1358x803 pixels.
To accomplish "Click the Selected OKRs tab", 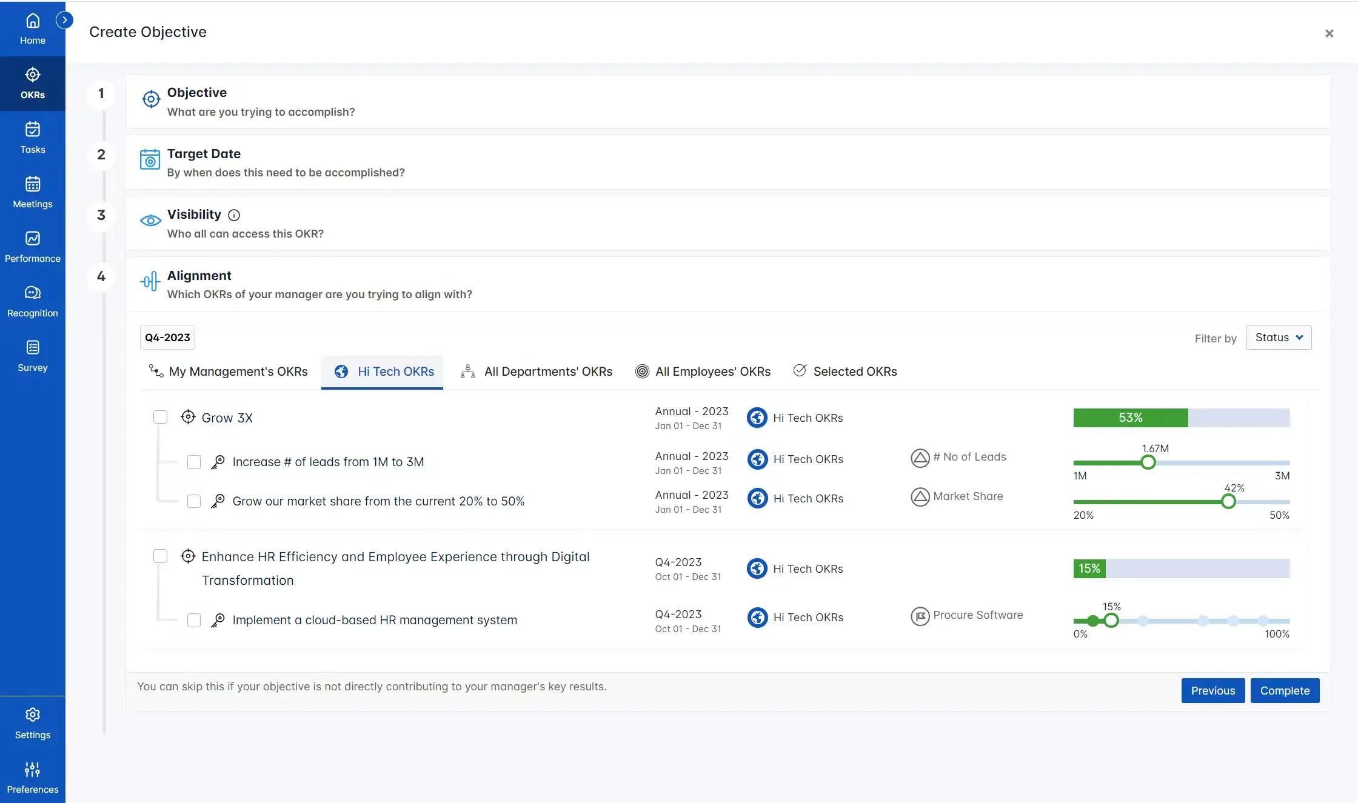I will pyautogui.click(x=845, y=371).
